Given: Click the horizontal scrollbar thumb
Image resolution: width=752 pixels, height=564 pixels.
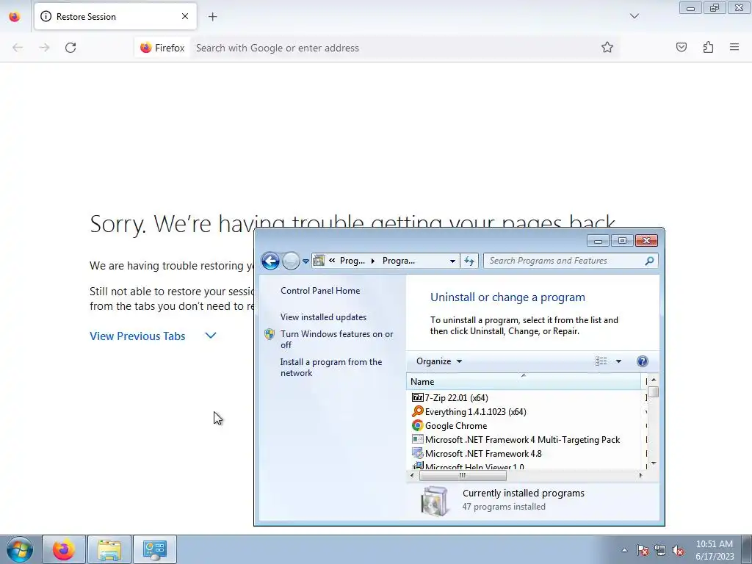Looking at the screenshot, I should (463, 475).
